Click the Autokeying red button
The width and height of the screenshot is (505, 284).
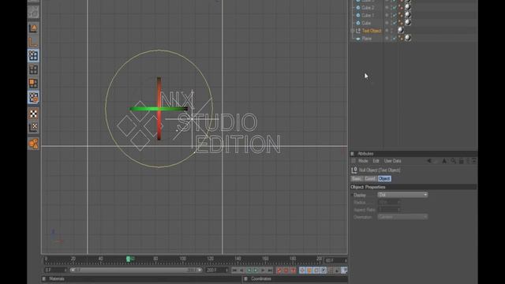pos(286,270)
